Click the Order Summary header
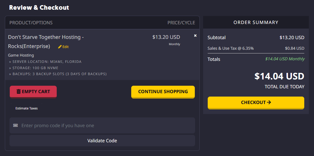Screen dimensions: 314x156 point(256,22)
